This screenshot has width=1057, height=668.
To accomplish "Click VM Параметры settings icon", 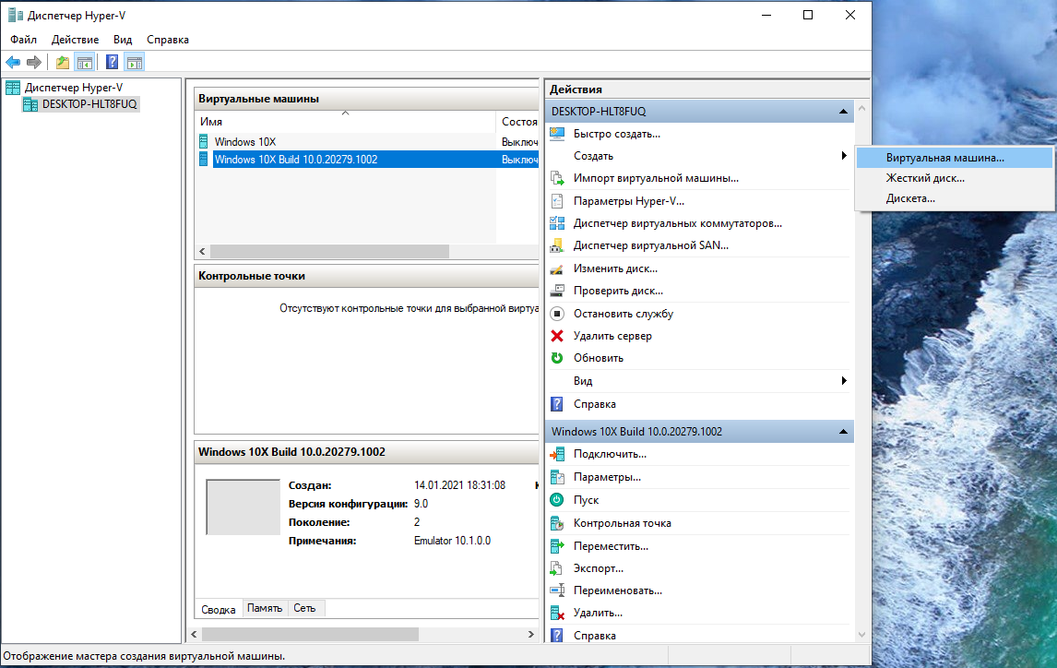I will pyautogui.click(x=557, y=477).
